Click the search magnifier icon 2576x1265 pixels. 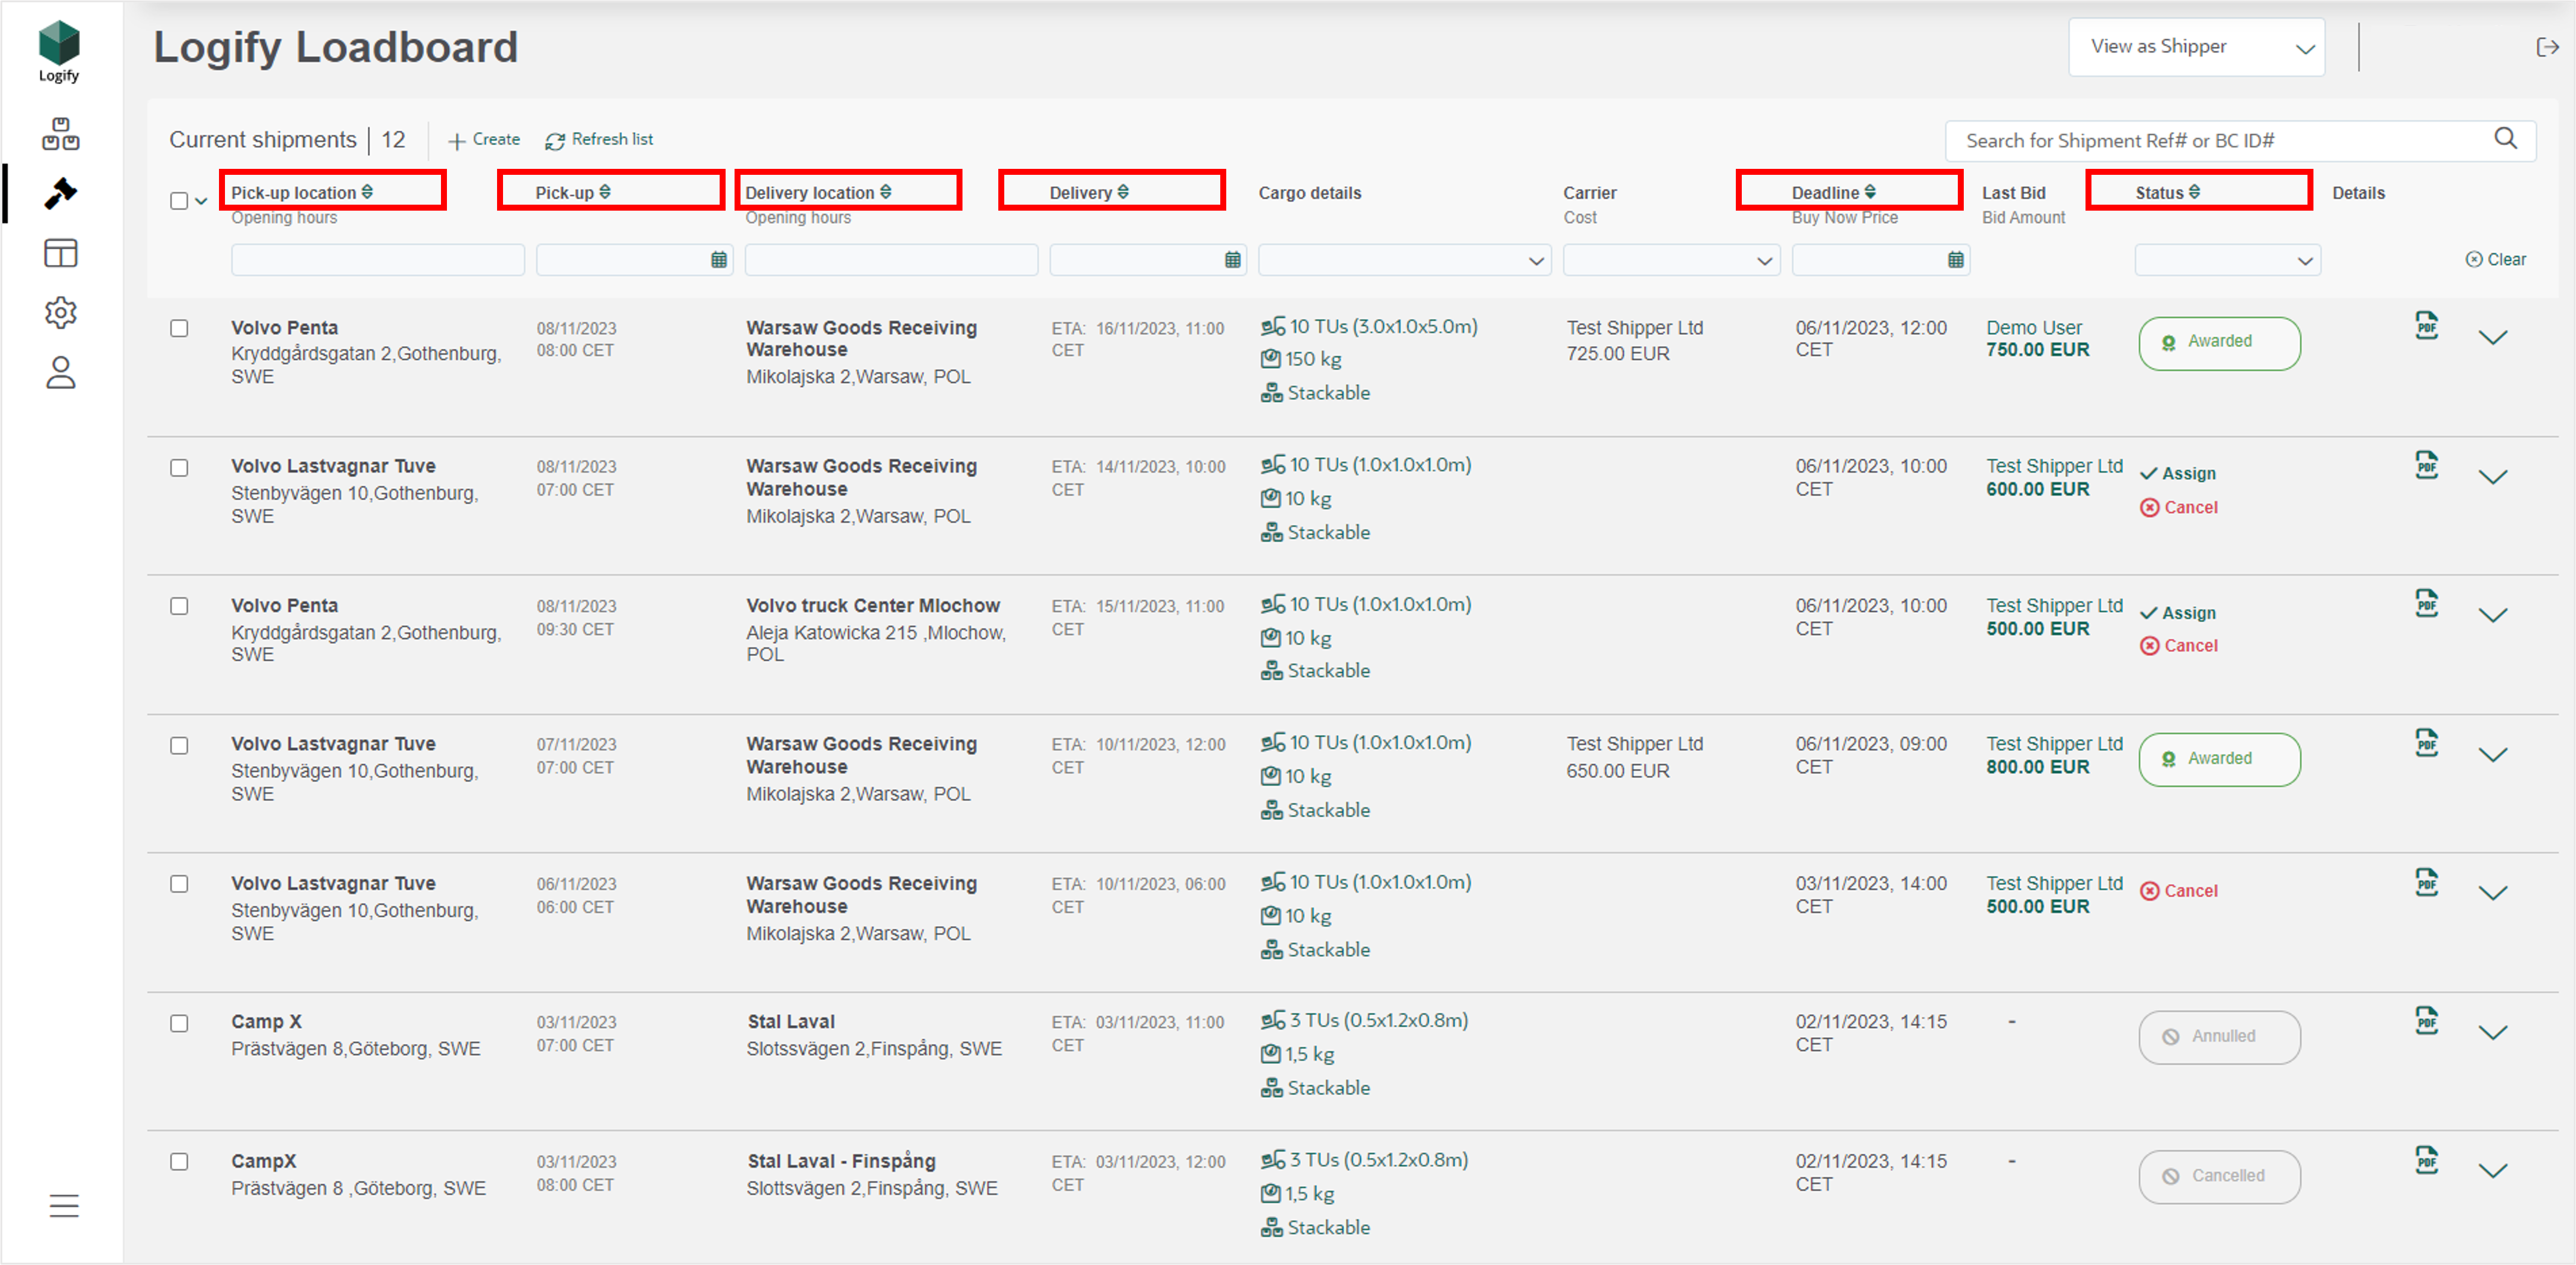click(x=2505, y=139)
